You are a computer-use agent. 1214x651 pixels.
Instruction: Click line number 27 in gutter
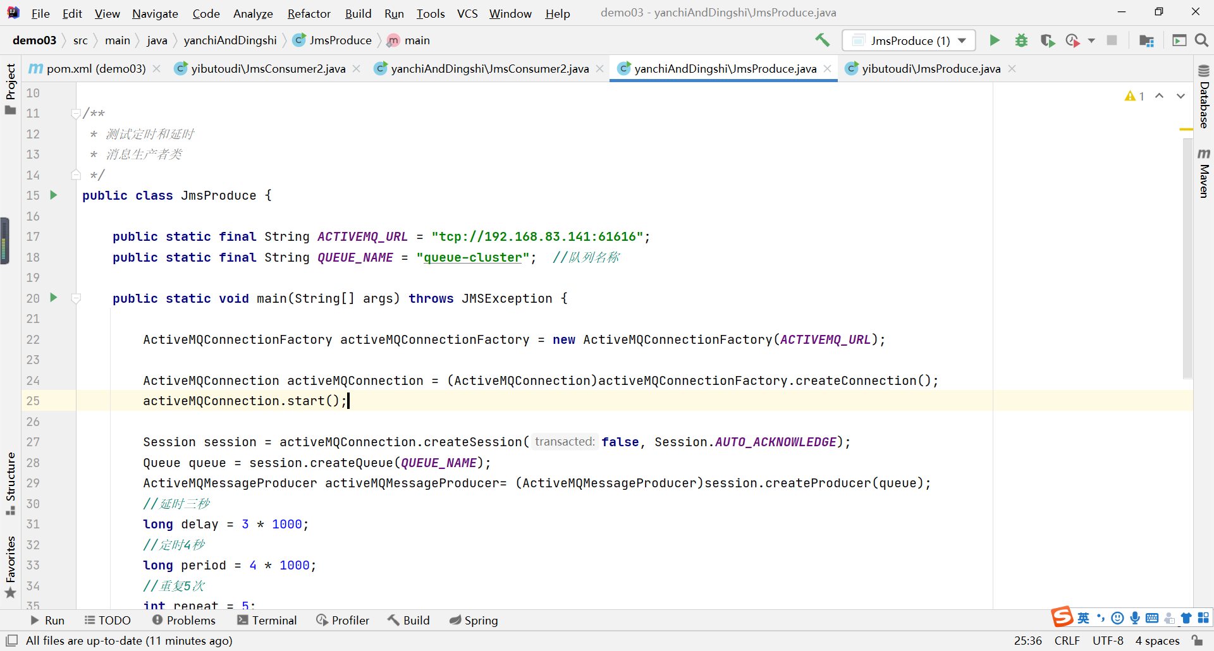point(33,442)
